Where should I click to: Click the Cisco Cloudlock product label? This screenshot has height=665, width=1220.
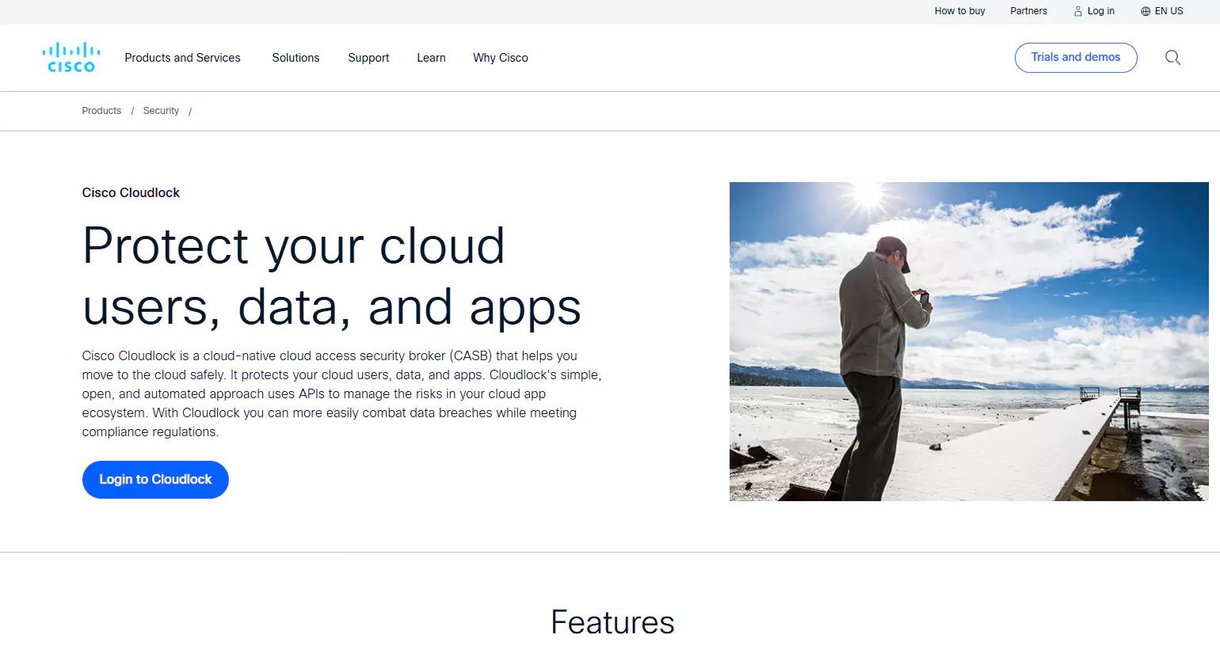point(131,192)
